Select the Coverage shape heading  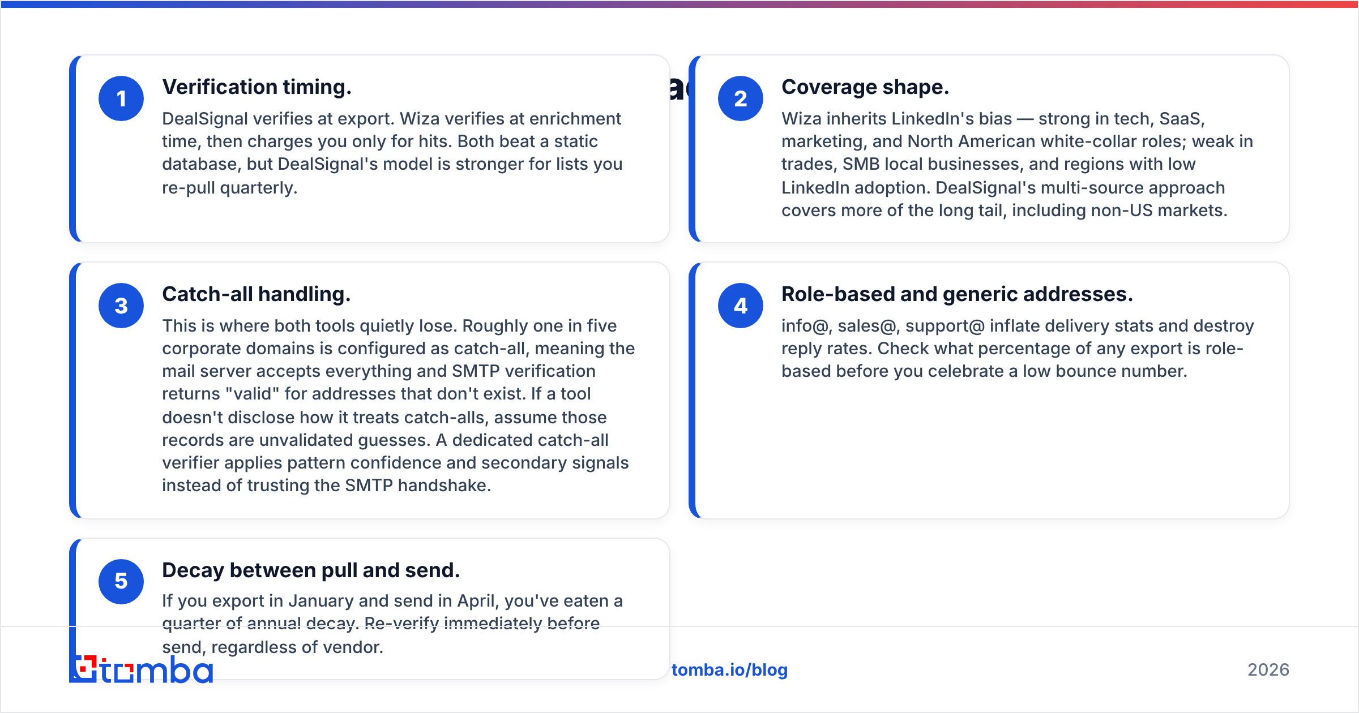(x=865, y=87)
